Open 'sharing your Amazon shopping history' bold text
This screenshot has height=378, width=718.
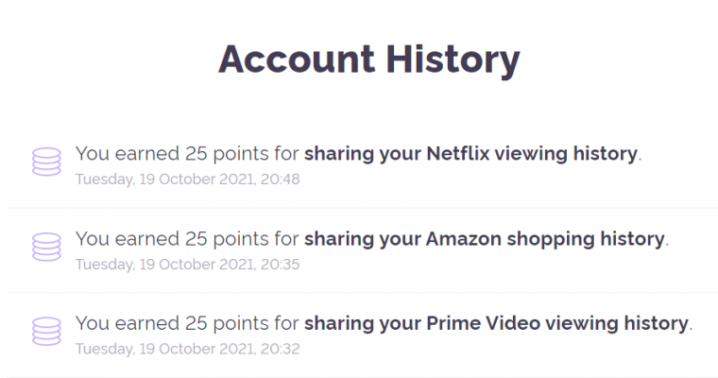485,238
